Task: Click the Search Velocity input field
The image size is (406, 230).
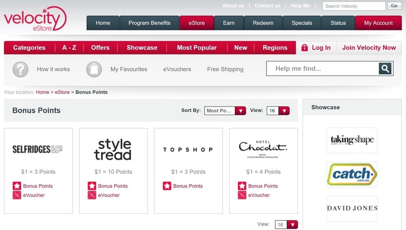Action: tap(354, 6)
